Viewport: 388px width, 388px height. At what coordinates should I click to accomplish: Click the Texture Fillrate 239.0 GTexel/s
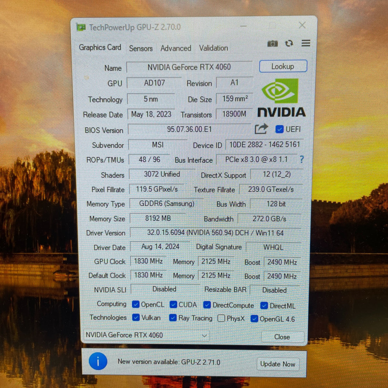(271, 189)
